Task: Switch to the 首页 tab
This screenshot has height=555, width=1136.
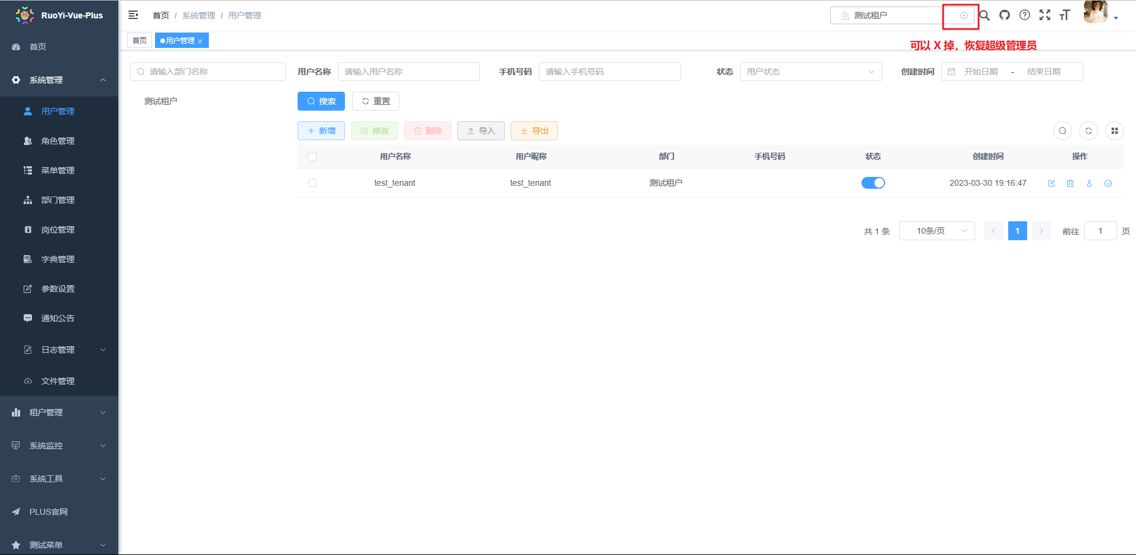Action: pyautogui.click(x=140, y=41)
